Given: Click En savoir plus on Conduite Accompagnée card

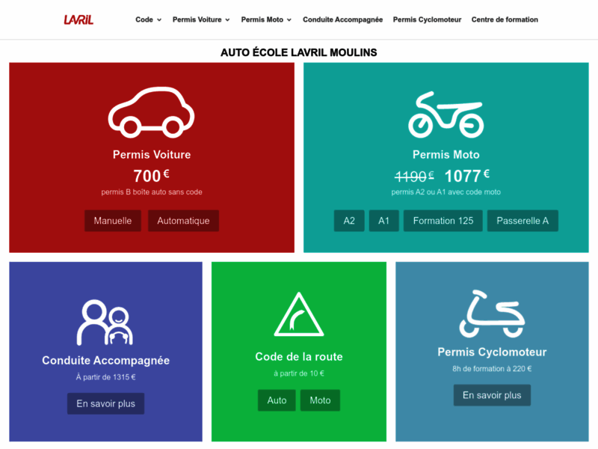Looking at the screenshot, I should [x=105, y=403].
